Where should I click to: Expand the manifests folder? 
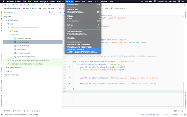click(x=6, y=20)
